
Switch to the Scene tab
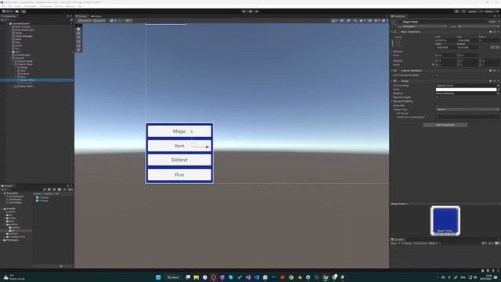81,16
